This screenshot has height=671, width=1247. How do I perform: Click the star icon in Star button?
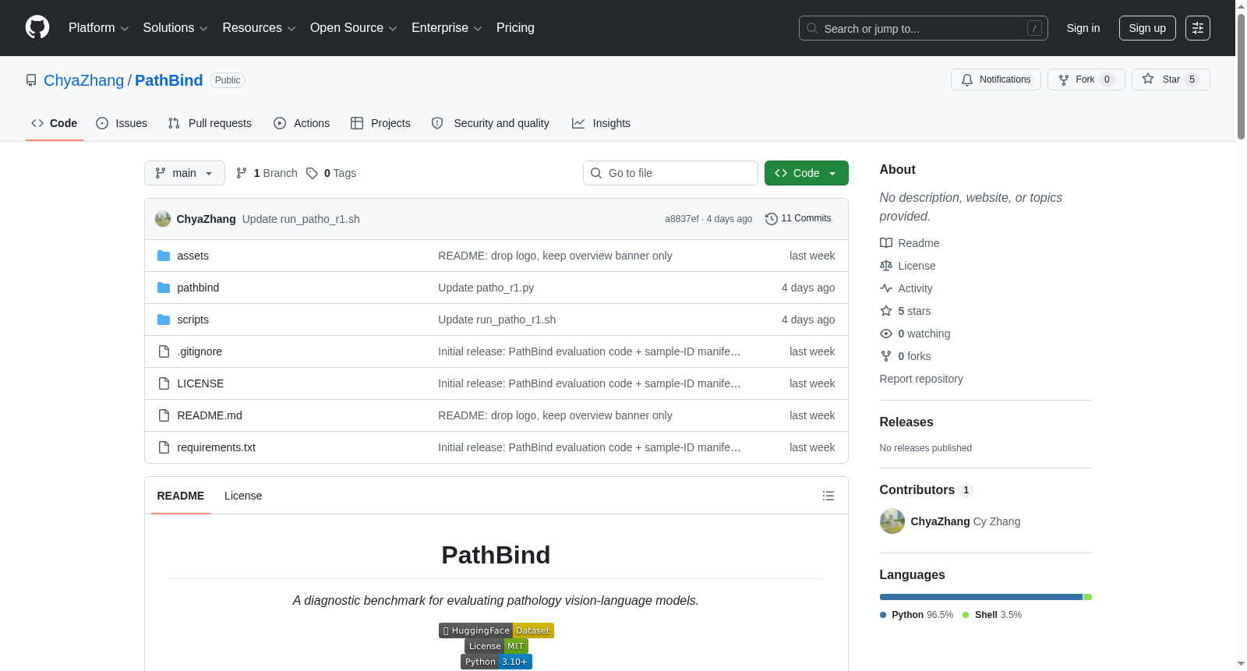1148,79
